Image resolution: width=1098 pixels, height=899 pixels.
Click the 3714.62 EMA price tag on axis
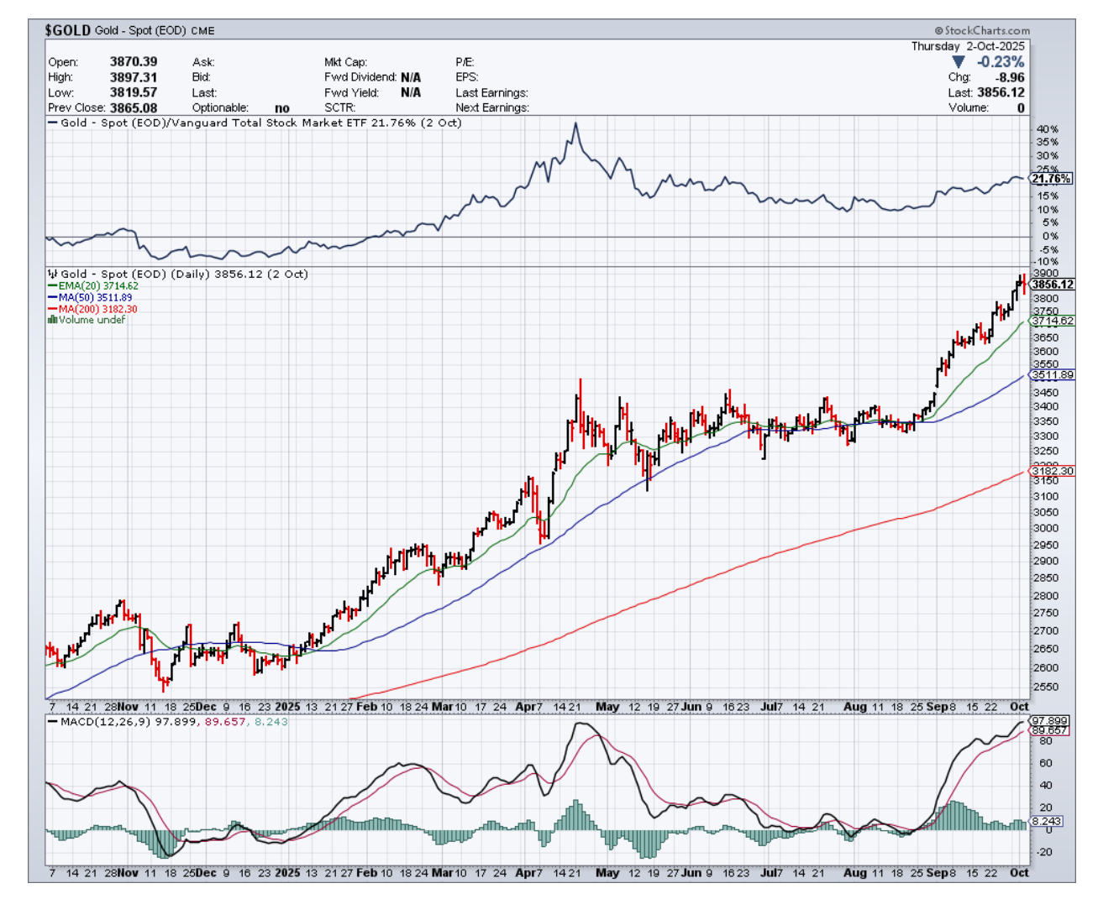1052,321
